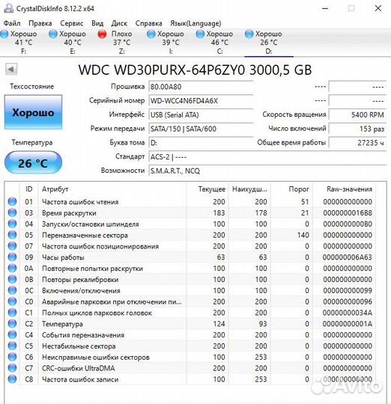This screenshot has height=404, width=391.
Task: Open the Сервис menu
Action: coord(72,23)
